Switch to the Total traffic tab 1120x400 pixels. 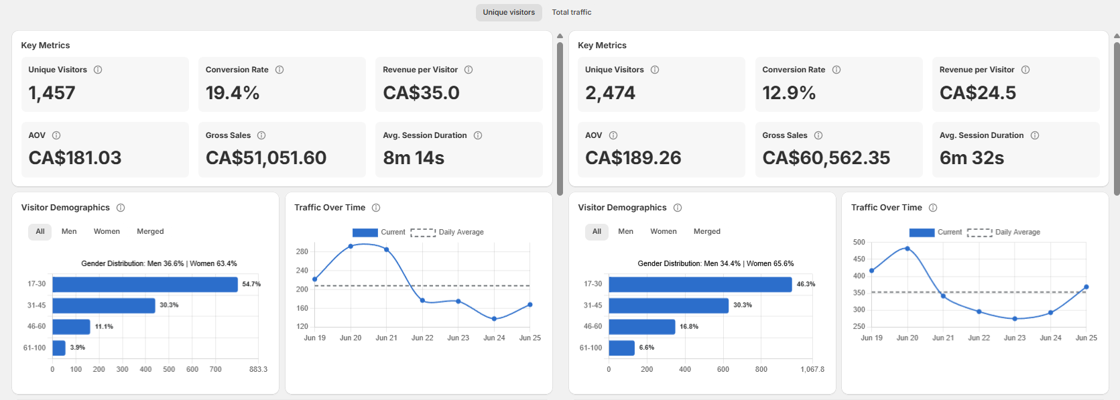click(x=572, y=12)
